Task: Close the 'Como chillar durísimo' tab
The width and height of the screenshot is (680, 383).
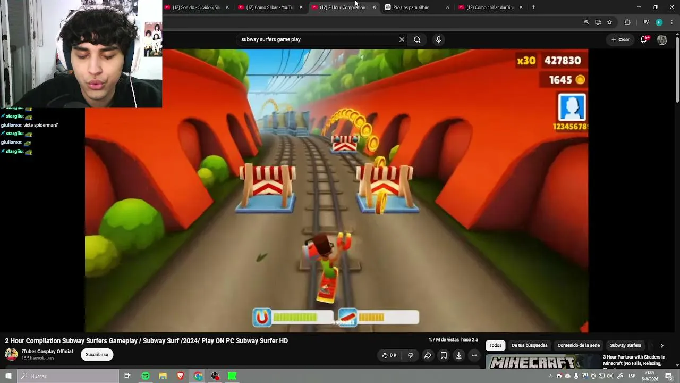Action: (x=521, y=7)
